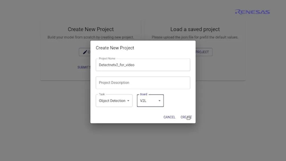Screen dimensions: 286x161
Task: Click the Renesas logo
Action: point(252,12)
